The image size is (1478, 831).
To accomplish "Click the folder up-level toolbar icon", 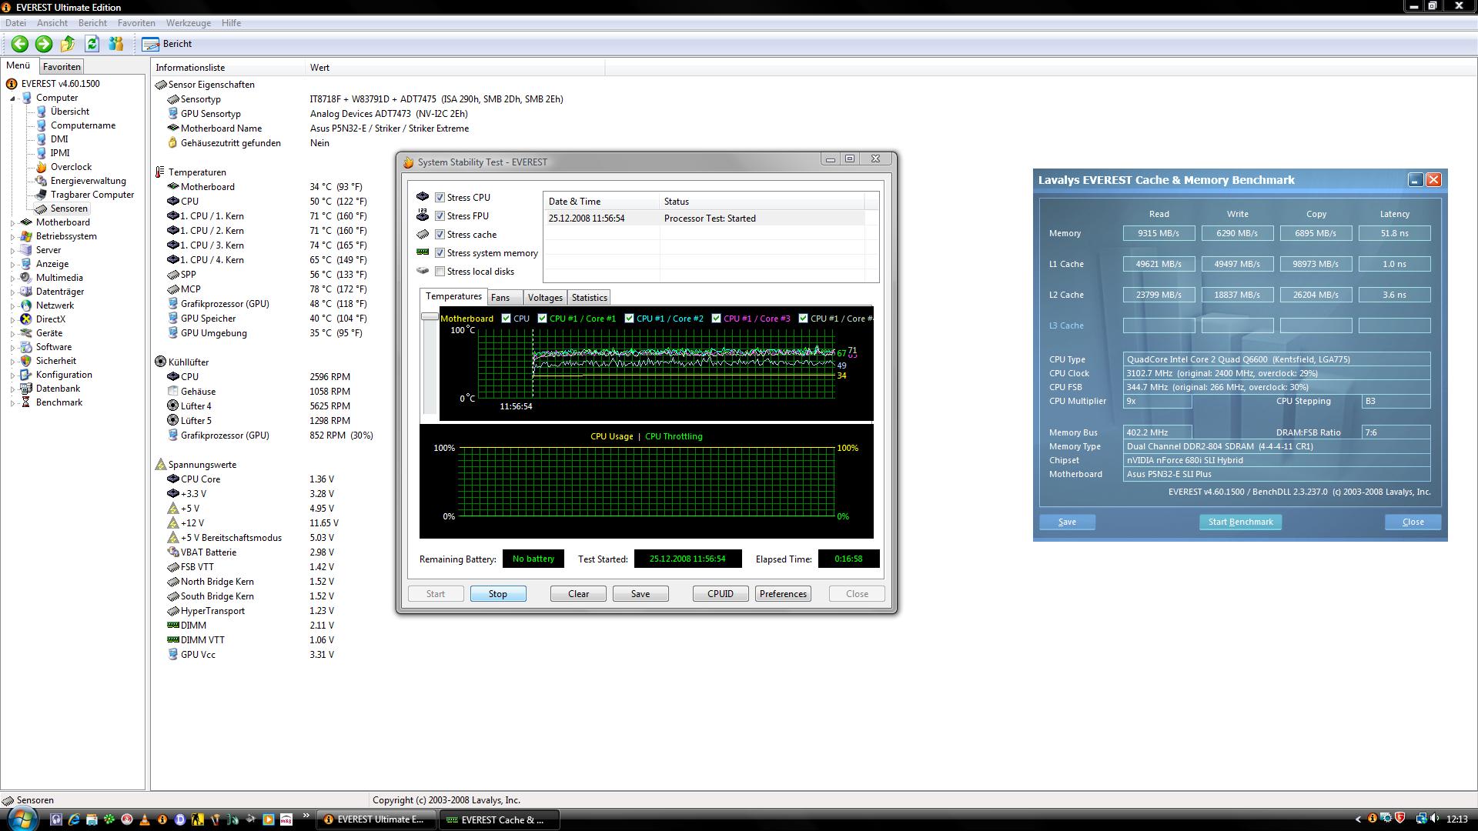I will click(68, 44).
